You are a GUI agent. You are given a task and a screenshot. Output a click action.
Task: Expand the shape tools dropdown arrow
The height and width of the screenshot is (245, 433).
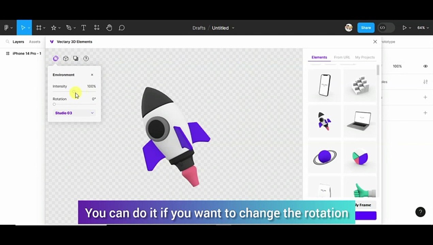pyautogui.click(x=59, y=28)
